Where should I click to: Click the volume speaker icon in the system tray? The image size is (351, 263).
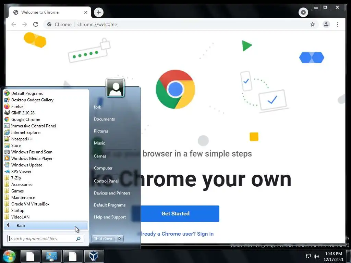click(316, 256)
